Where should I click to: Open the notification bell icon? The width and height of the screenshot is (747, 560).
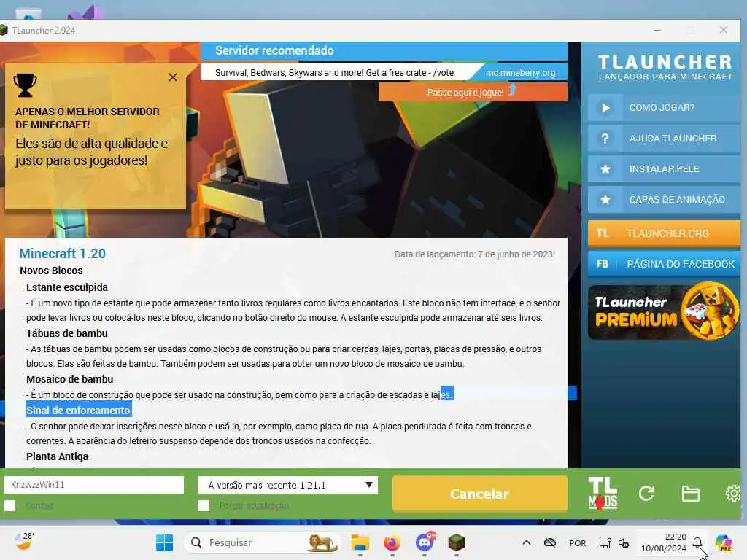coord(697,542)
